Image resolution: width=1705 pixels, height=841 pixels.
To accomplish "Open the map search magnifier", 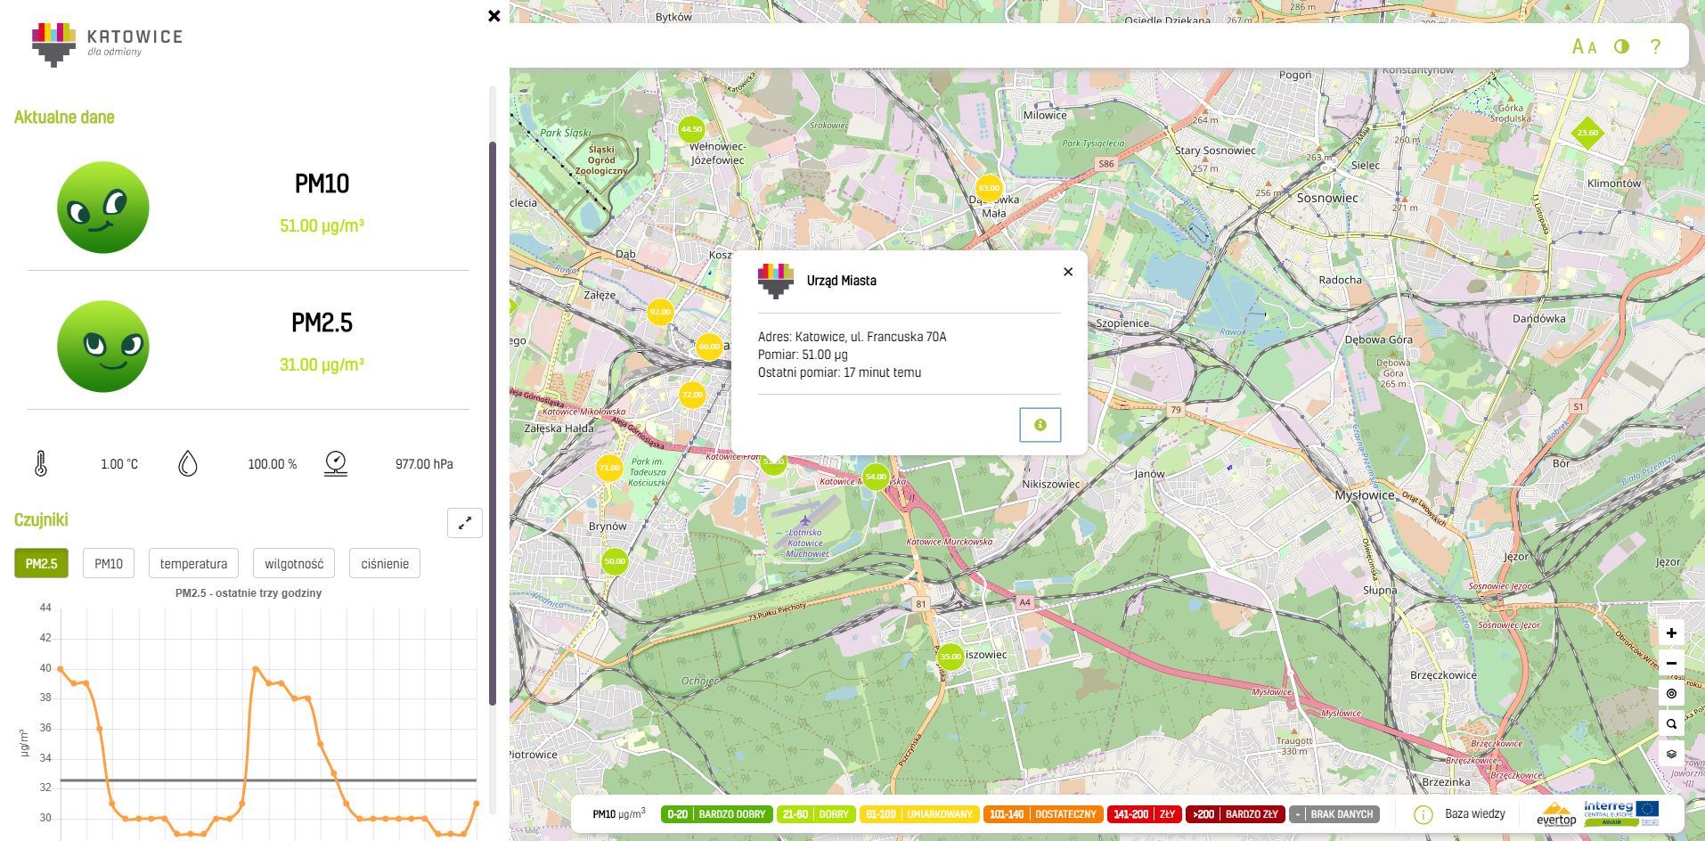I will click(x=1671, y=724).
